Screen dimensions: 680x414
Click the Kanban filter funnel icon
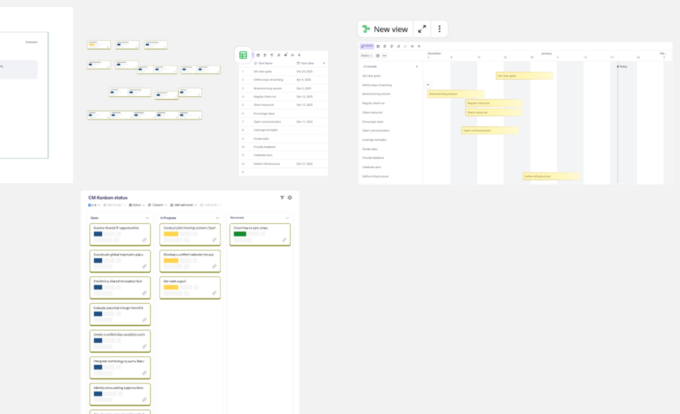pyautogui.click(x=282, y=197)
